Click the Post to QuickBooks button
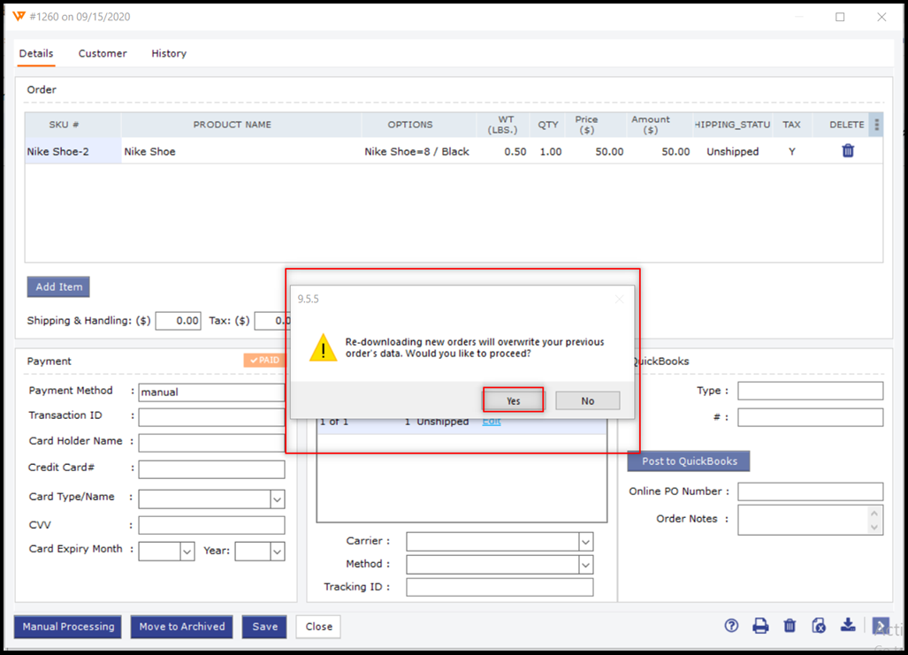The height and width of the screenshot is (655, 908). pos(689,461)
